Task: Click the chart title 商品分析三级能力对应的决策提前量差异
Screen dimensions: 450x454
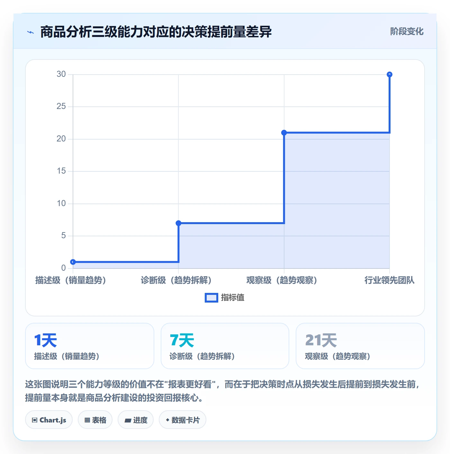Action: click(156, 32)
